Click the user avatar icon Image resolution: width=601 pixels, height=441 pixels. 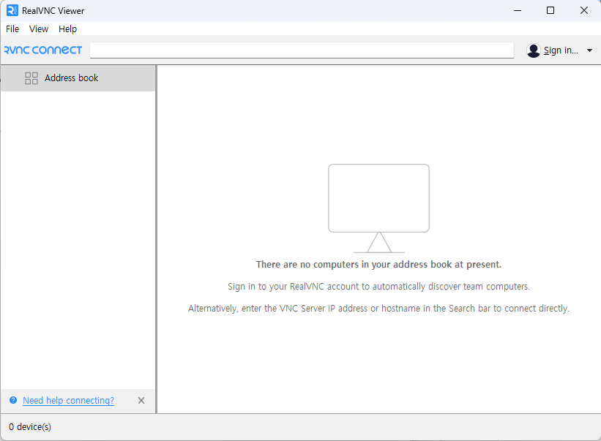[x=533, y=50]
